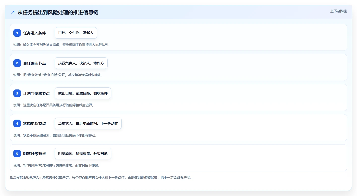
Task: Click the step 4 number badge
Action: pyautogui.click(x=17, y=123)
